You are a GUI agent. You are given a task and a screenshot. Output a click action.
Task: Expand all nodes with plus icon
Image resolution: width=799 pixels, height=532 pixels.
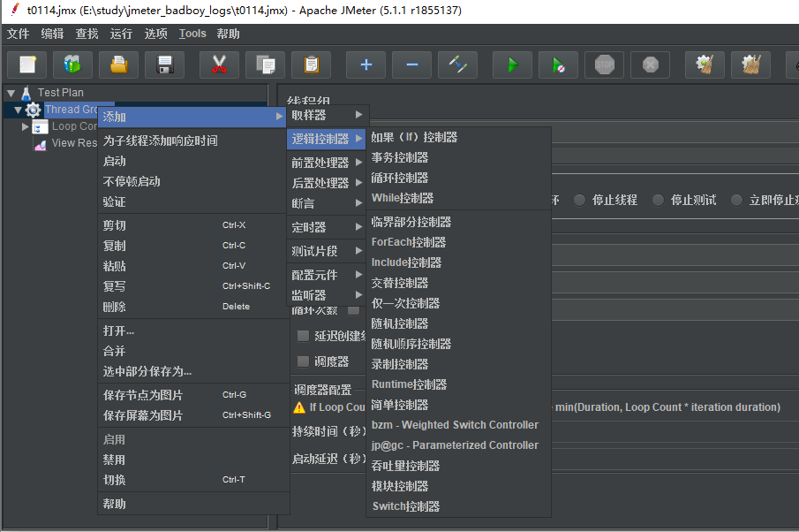[x=366, y=65]
